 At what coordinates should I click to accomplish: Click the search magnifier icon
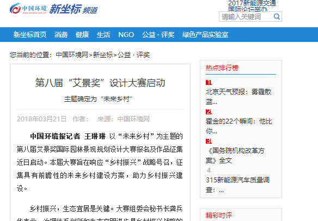[277, 16]
